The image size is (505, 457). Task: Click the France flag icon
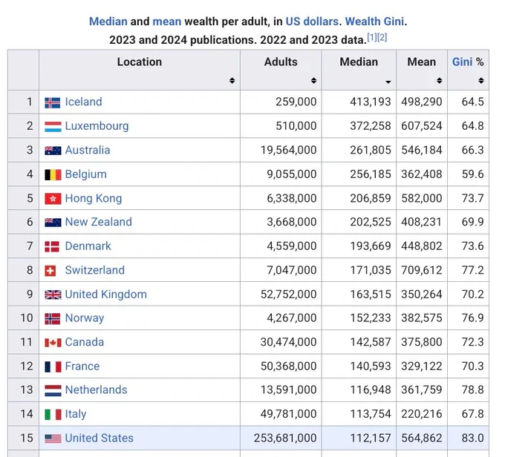click(x=53, y=367)
